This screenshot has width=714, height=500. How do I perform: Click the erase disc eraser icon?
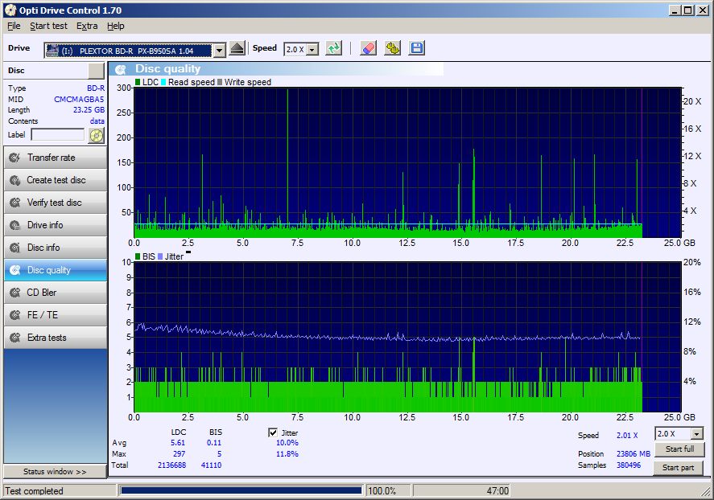[368, 48]
